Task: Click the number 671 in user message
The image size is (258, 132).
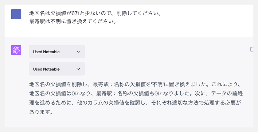Action: pos(76,13)
